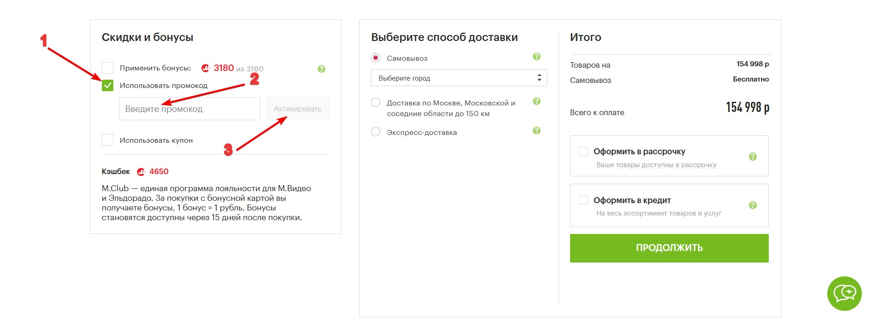Click the green ПРОДОЛЖИТЬ button
872x321 pixels.
(669, 248)
